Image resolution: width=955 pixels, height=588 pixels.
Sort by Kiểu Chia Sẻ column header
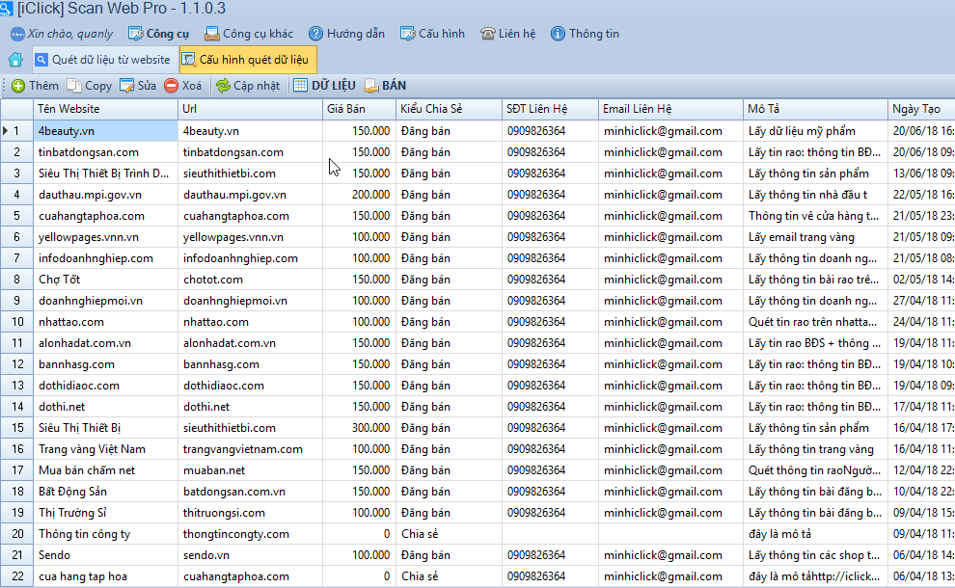coord(449,109)
